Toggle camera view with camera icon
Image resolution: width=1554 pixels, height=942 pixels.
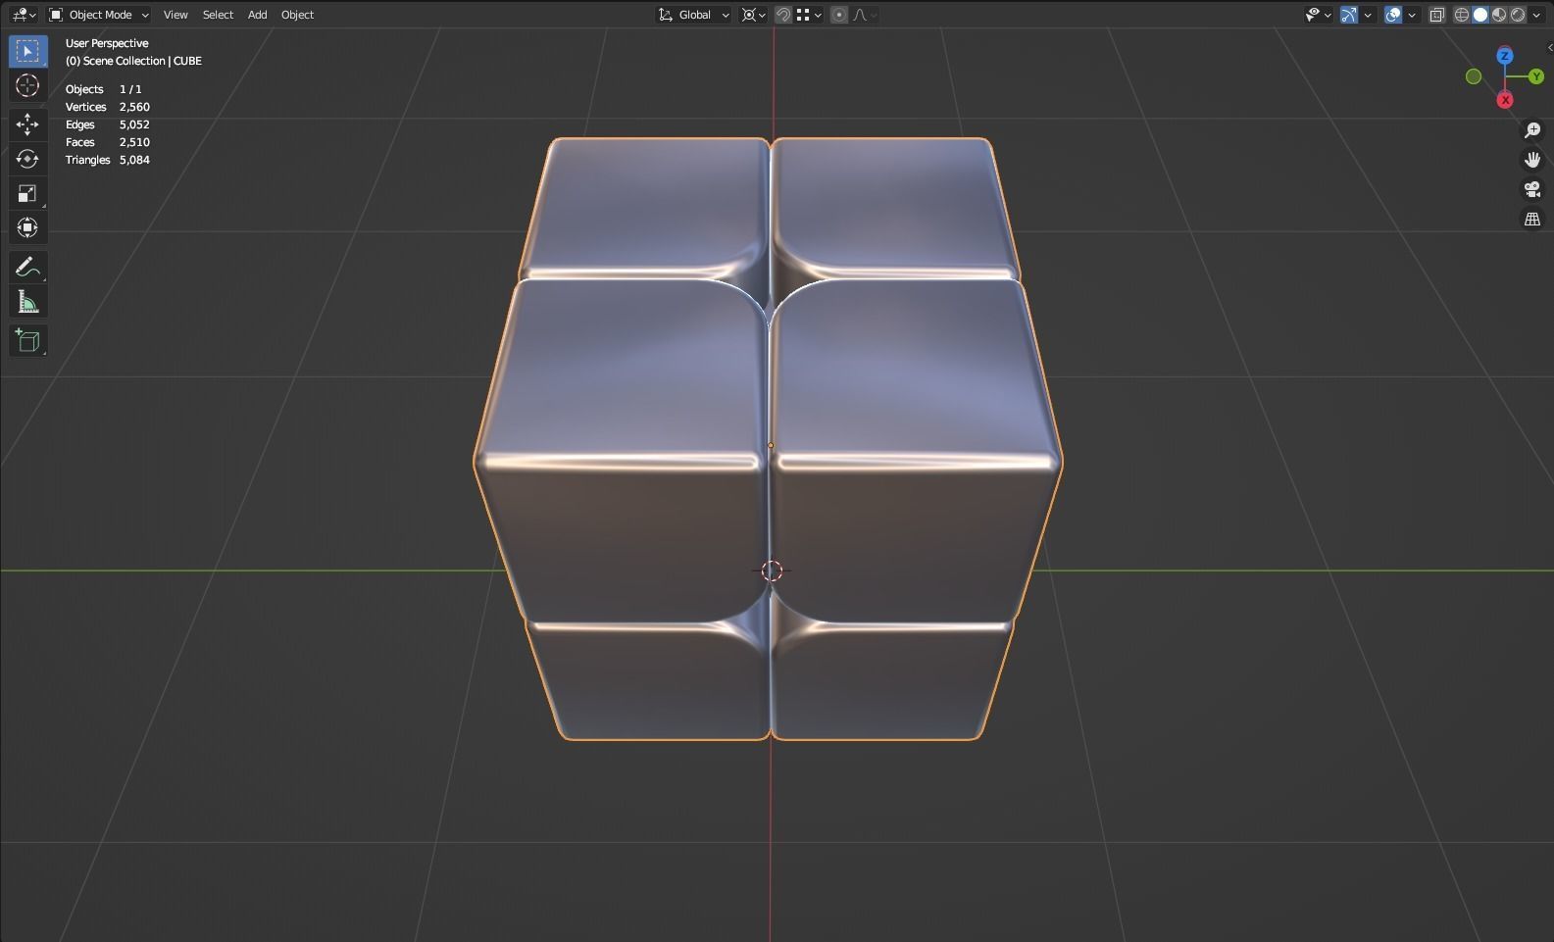point(1532,189)
